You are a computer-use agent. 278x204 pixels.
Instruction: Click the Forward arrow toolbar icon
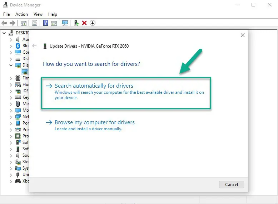click(x=13, y=23)
